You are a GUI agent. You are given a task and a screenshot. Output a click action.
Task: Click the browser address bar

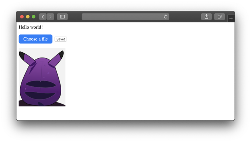tap(125, 17)
